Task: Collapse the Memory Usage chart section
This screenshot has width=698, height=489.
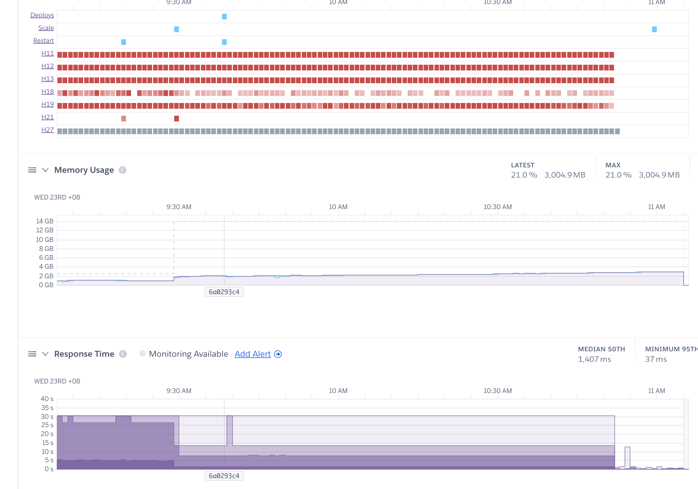Action: [45, 170]
